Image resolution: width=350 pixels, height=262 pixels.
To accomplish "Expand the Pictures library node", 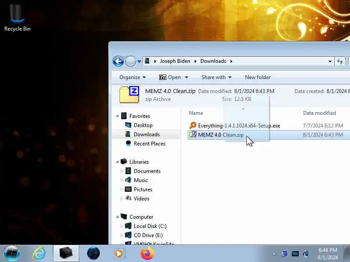I will coord(122,190).
